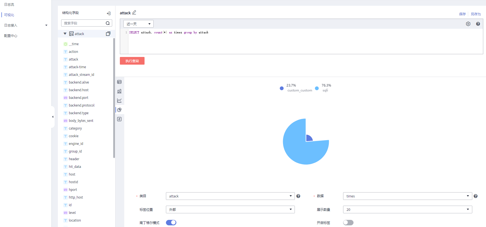The height and width of the screenshot is (227, 486).
Task: Click help icon next to 类目 dropdown
Action: point(298,196)
